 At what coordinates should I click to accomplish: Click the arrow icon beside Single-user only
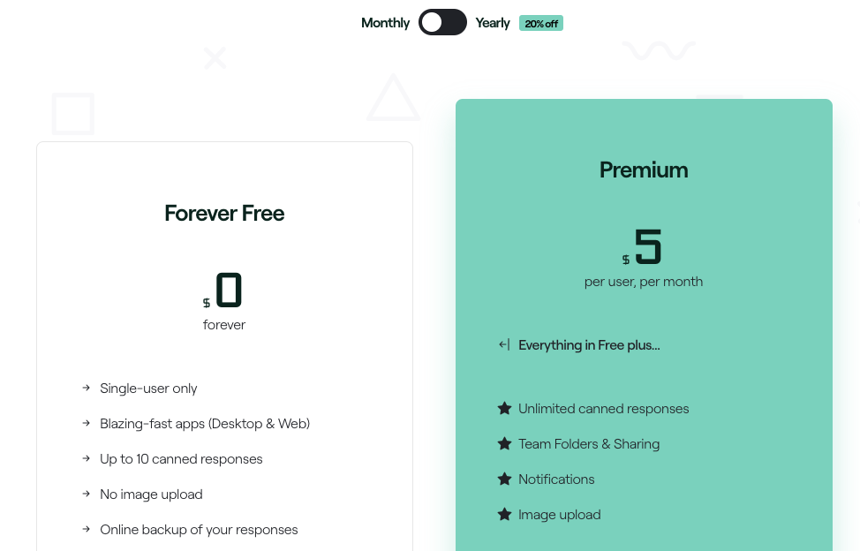coord(86,389)
